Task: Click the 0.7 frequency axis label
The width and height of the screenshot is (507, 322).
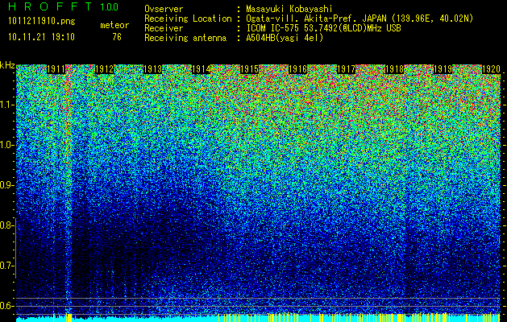Action: pos(6,266)
